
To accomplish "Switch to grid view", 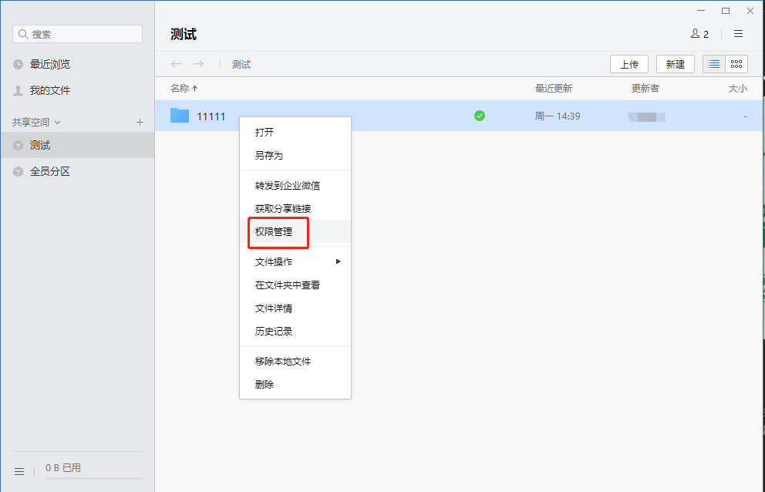I will coord(736,64).
